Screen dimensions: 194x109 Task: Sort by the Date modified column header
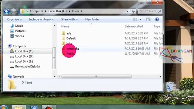(134, 26)
